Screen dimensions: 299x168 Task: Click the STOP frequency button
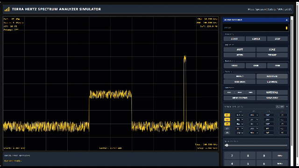278,39
